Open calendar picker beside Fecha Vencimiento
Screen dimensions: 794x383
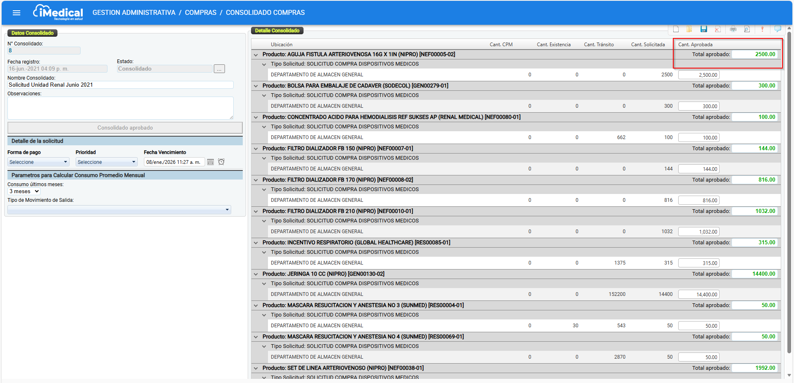[210, 162]
